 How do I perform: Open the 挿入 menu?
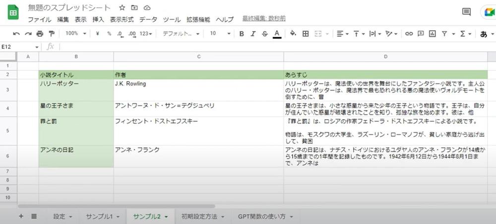click(x=98, y=20)
